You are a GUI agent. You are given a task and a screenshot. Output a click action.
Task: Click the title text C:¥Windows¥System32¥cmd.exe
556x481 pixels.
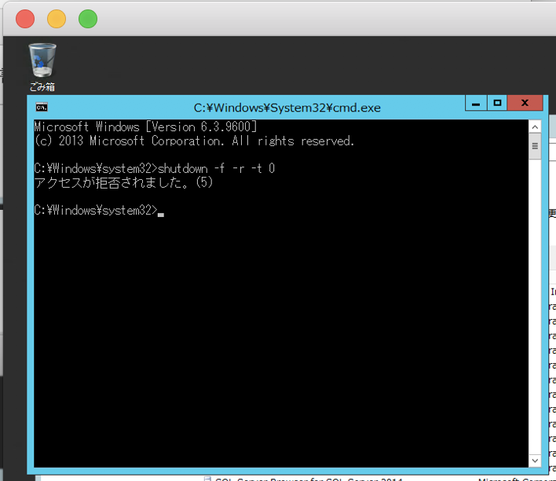pyautogui.click(x=287, y=108)
